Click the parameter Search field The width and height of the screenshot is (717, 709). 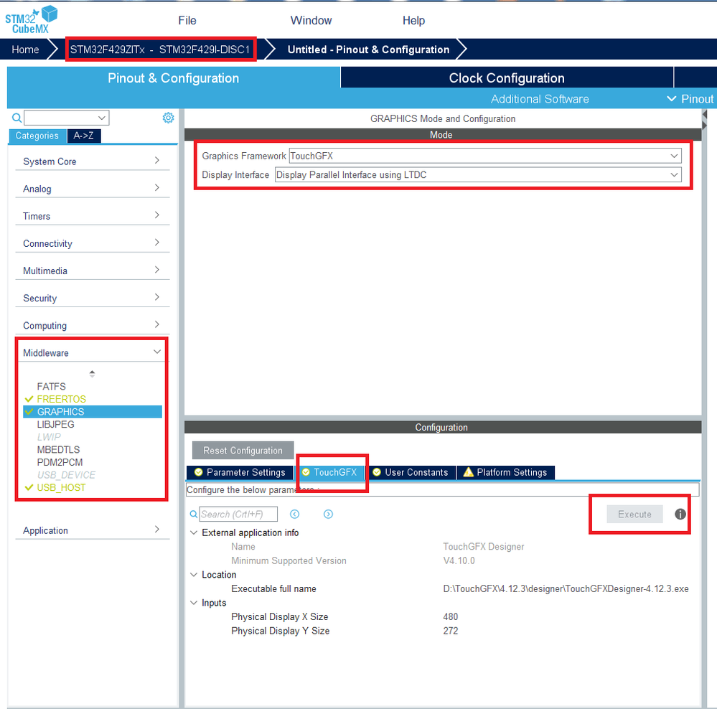point(238,515)
